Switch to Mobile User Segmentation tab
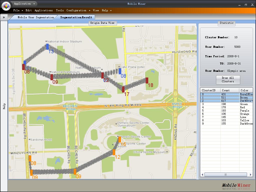The image size is (256, 192). pyautogui.click(x=35, y=17)
